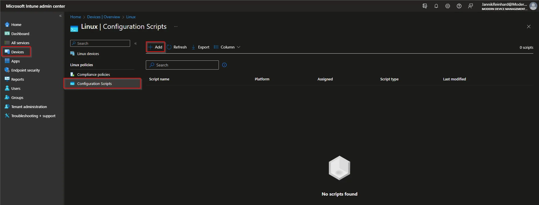This screenshot has height=205, width=539.
Task: Click Linux breadcrumb link
Action: [131, 17]
